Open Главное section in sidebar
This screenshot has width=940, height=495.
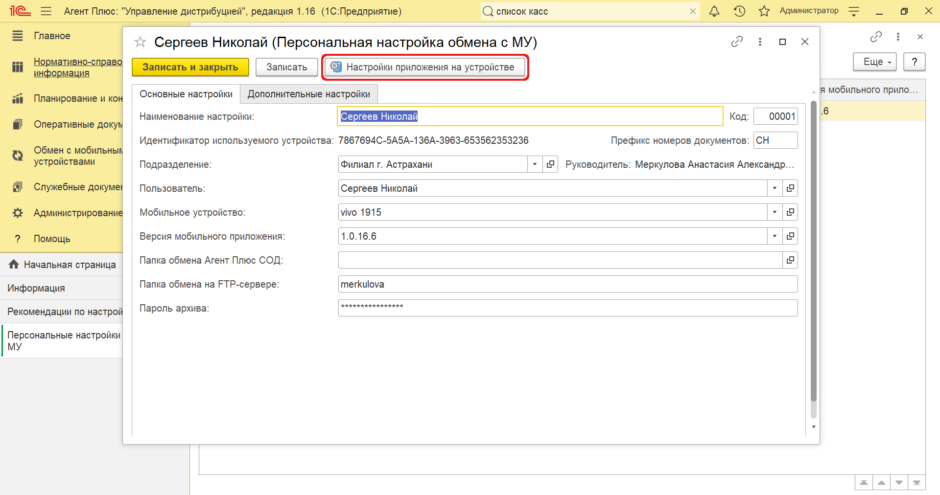(52, 36)
